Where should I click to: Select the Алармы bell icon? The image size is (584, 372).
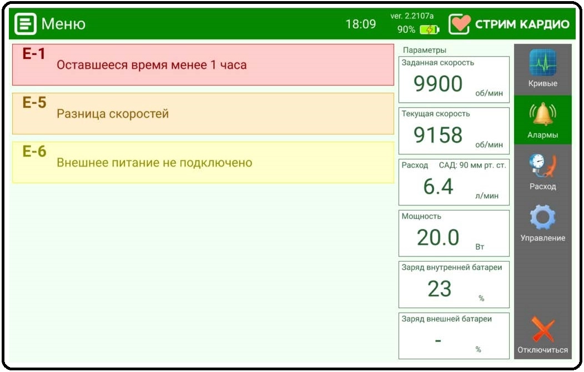click(x=542, y=114)
